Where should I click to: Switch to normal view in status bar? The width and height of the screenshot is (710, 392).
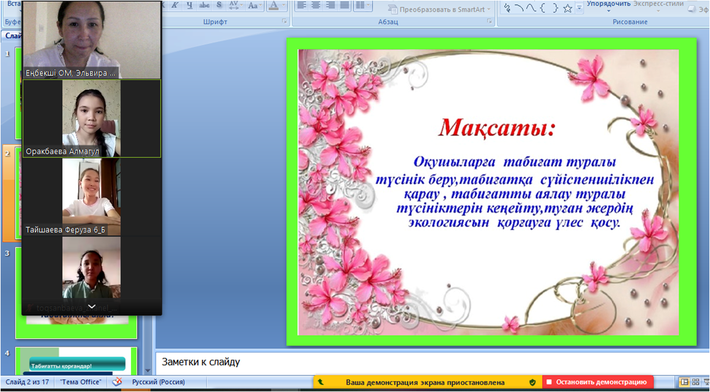tap(685, 382)
